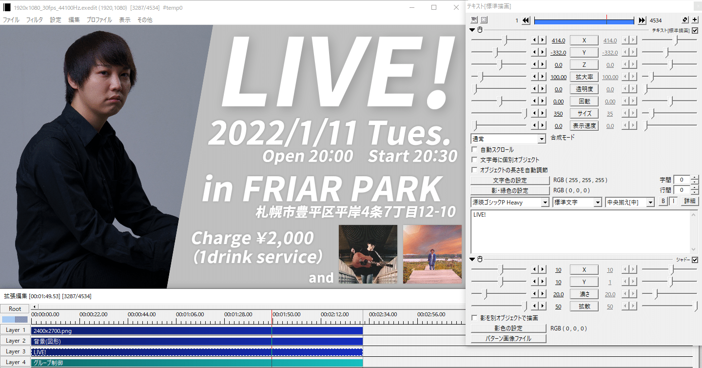Collapse the shadow section with its triangle
The height and width of the screenshot is (368, 702).
[472, 259]
